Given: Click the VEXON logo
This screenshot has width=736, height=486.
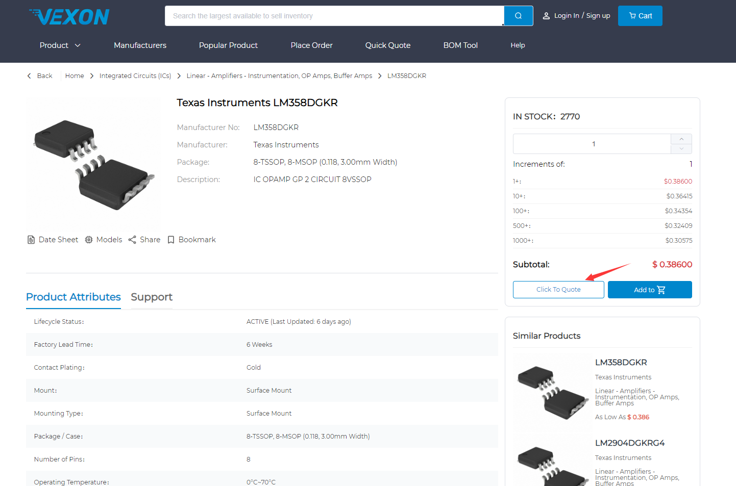Looking at the screenshot, I should [x=69, y=17].
